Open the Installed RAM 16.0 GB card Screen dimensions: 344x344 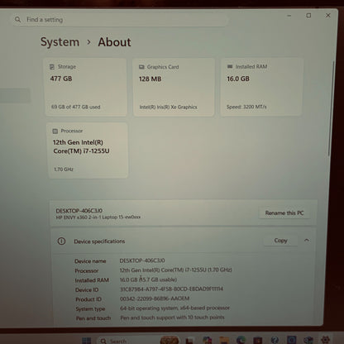261,87
